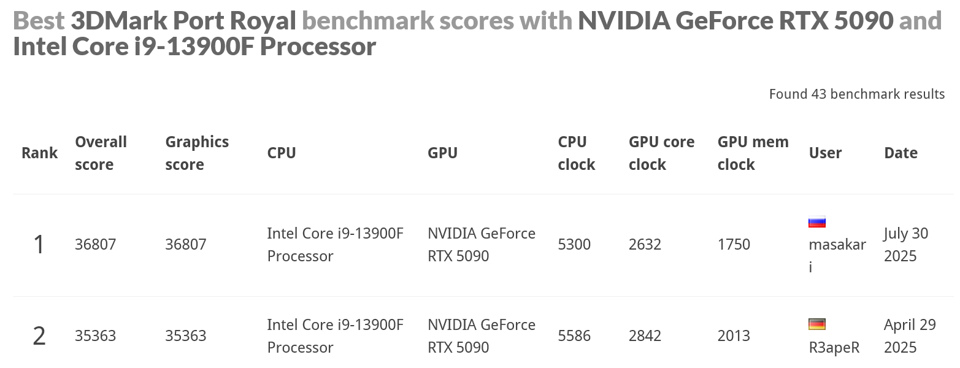Select rank 1 overall score 36807

click(x=95, y=245)
